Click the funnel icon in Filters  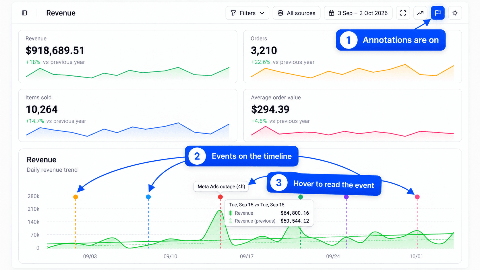coord(233,13)
